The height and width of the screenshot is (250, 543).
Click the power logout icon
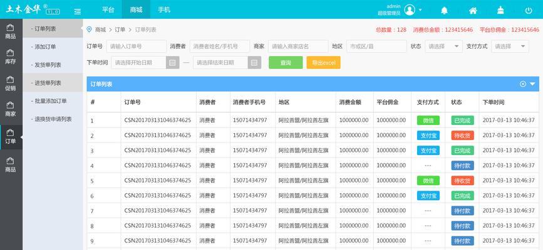coord(529,11)
